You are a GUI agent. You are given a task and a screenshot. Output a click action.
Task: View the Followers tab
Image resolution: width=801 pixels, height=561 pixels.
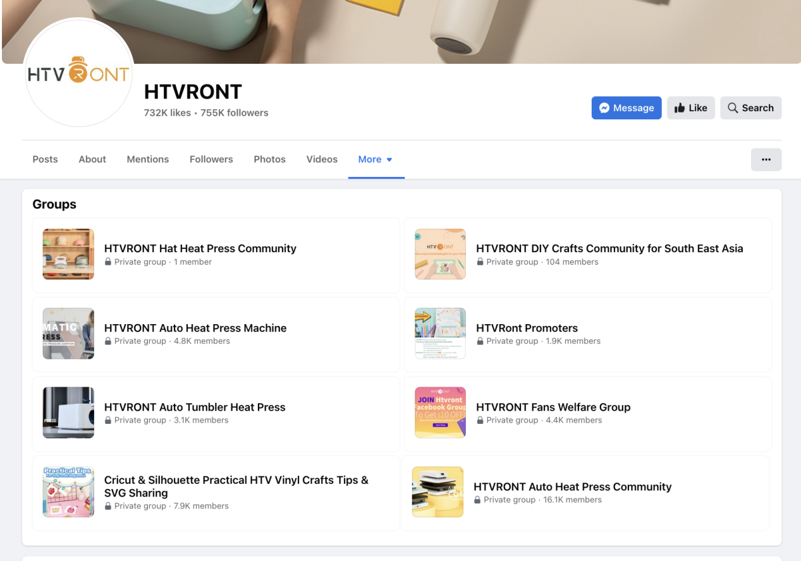coord(211,160)
